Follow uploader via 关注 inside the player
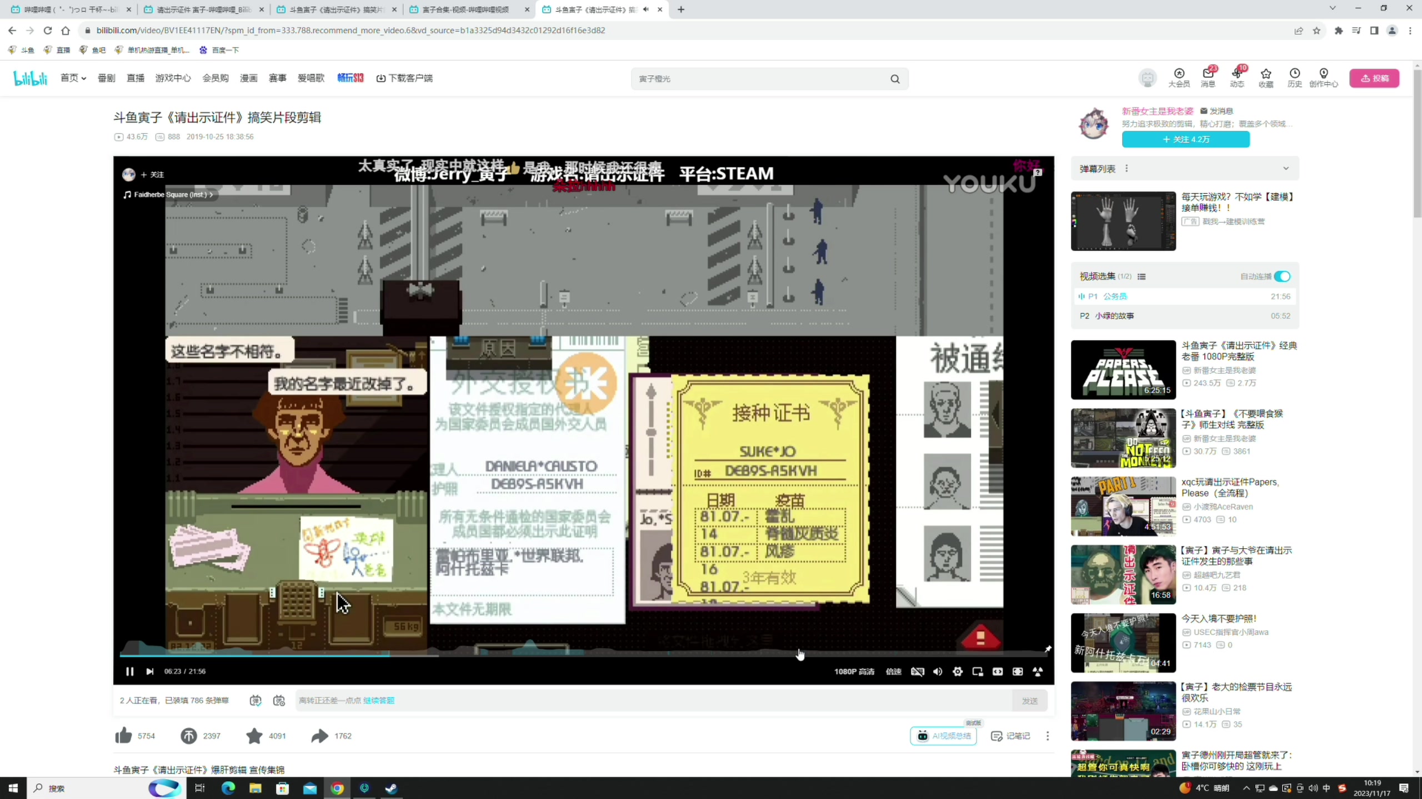Screen dimensions: 1422x799 pos(153,174)
